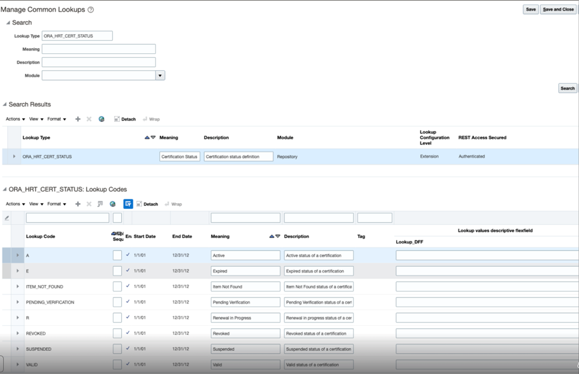Viewport: 579px width, 374px height.
Task: Open the Module dropdown
Action: (x=160, y=75)
